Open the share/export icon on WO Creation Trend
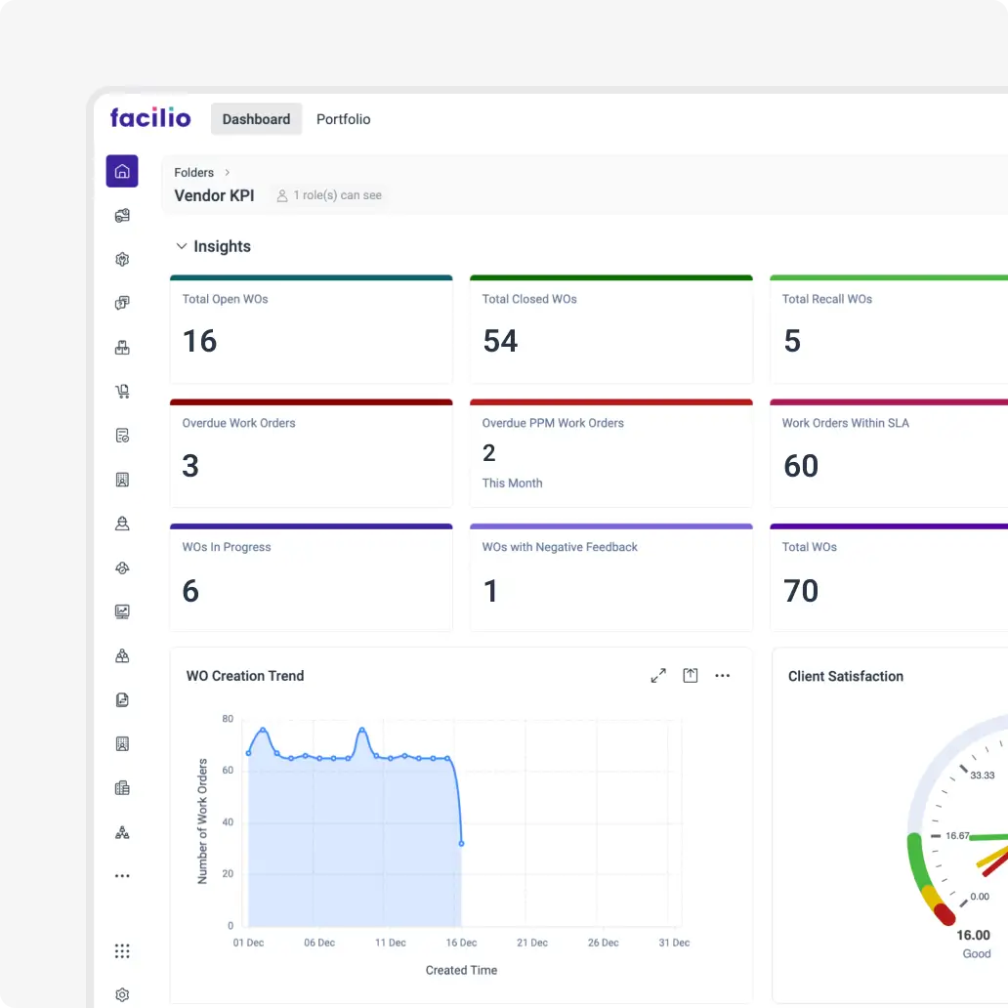Screen dimensions: 1008x1008 [x=691, y=675]
